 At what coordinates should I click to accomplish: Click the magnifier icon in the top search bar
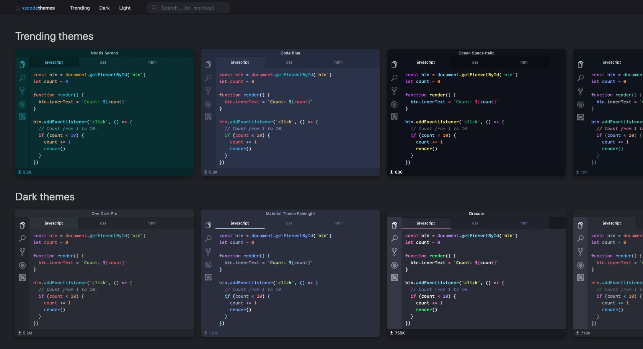point(153,8)
